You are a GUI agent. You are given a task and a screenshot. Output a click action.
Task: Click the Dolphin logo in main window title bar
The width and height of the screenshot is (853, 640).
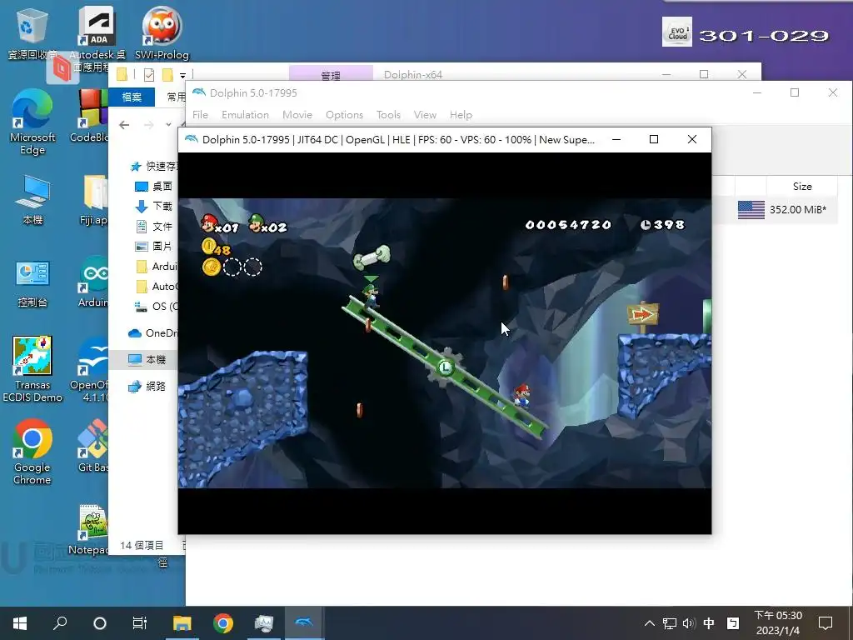199,92
